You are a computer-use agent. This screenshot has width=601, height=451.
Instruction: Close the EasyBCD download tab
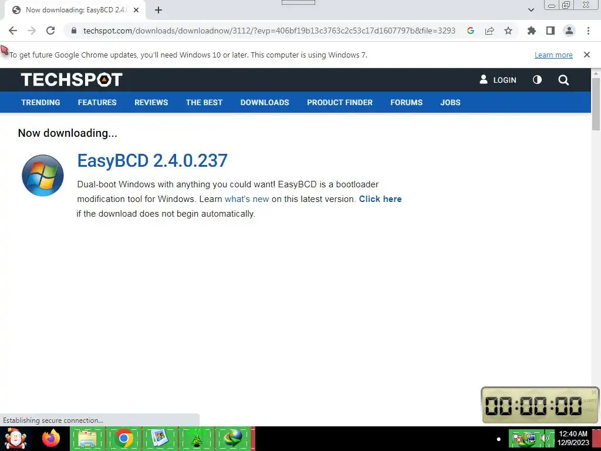(136, 10)
